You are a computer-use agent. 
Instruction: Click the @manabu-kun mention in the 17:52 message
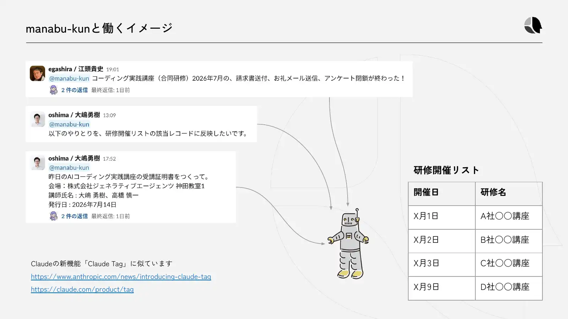[x=69, y=168]
